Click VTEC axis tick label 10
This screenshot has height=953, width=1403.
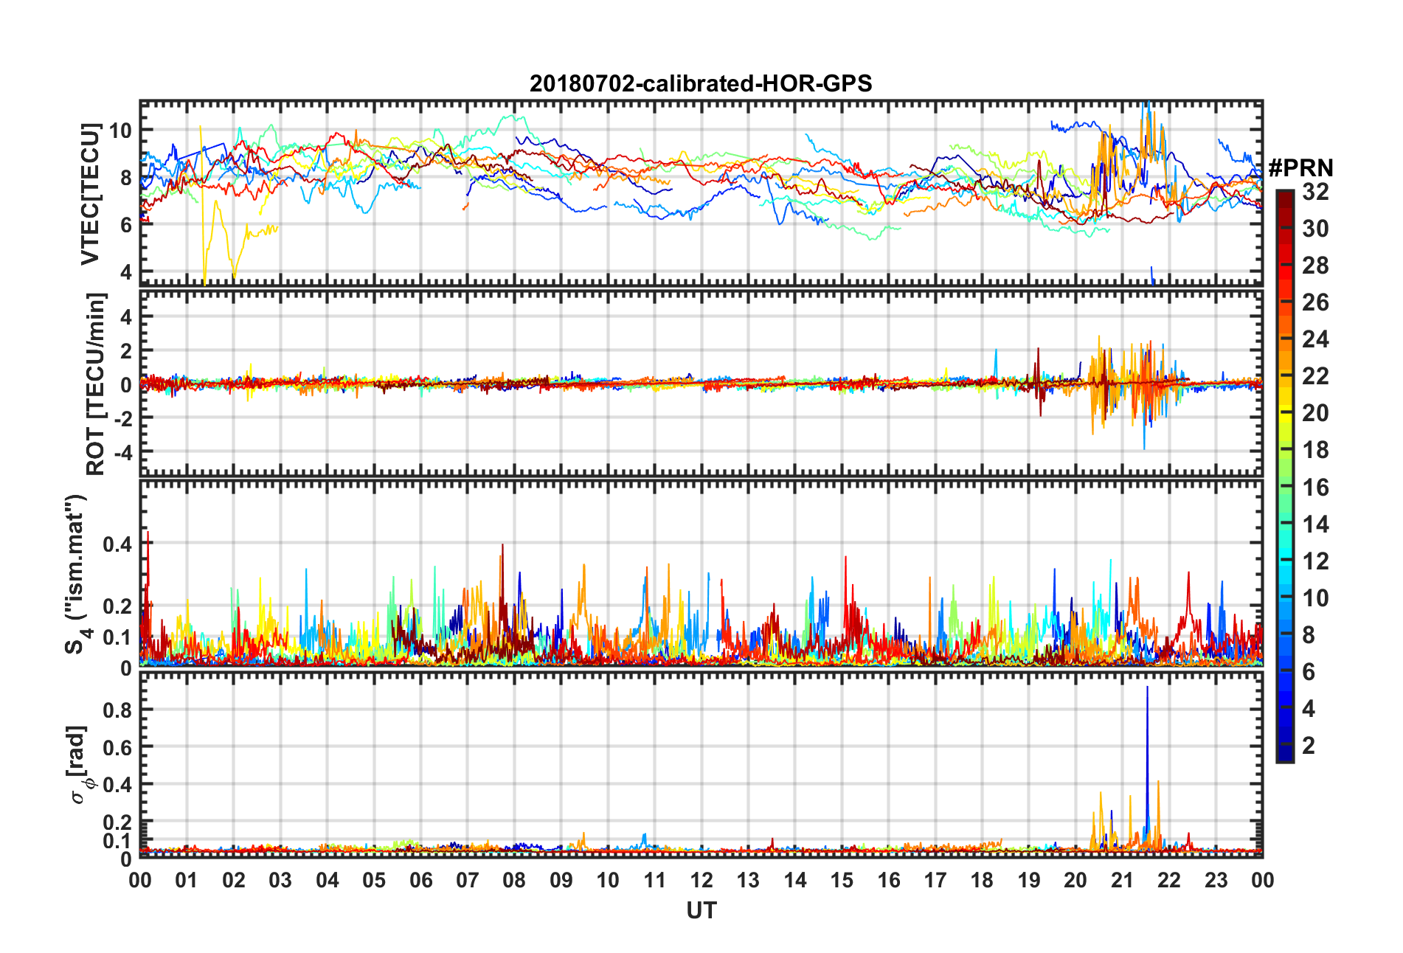coord(120,131)
